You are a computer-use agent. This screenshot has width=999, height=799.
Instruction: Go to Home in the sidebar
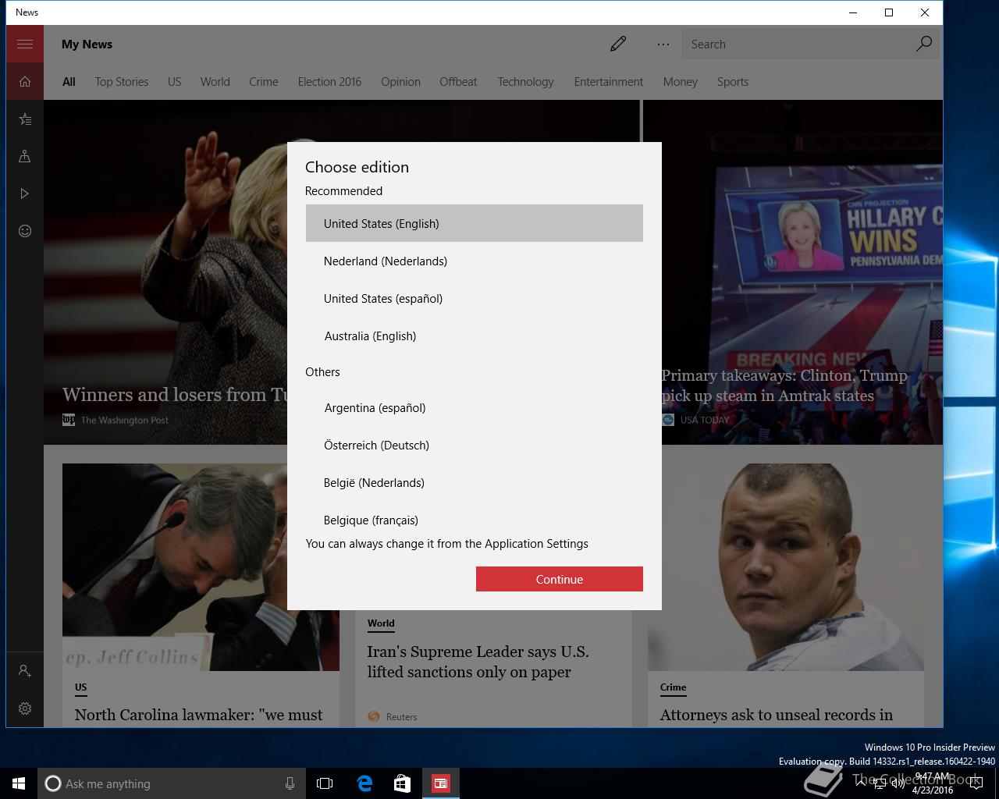25,81
